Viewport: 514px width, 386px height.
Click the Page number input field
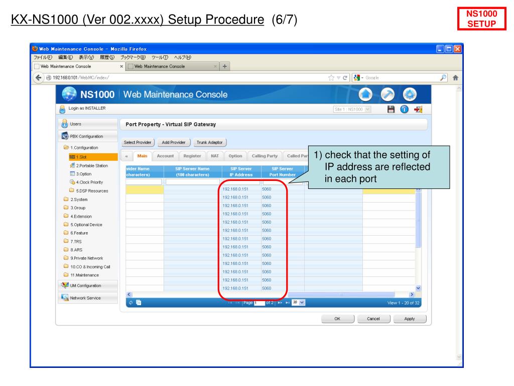point(260,303)
